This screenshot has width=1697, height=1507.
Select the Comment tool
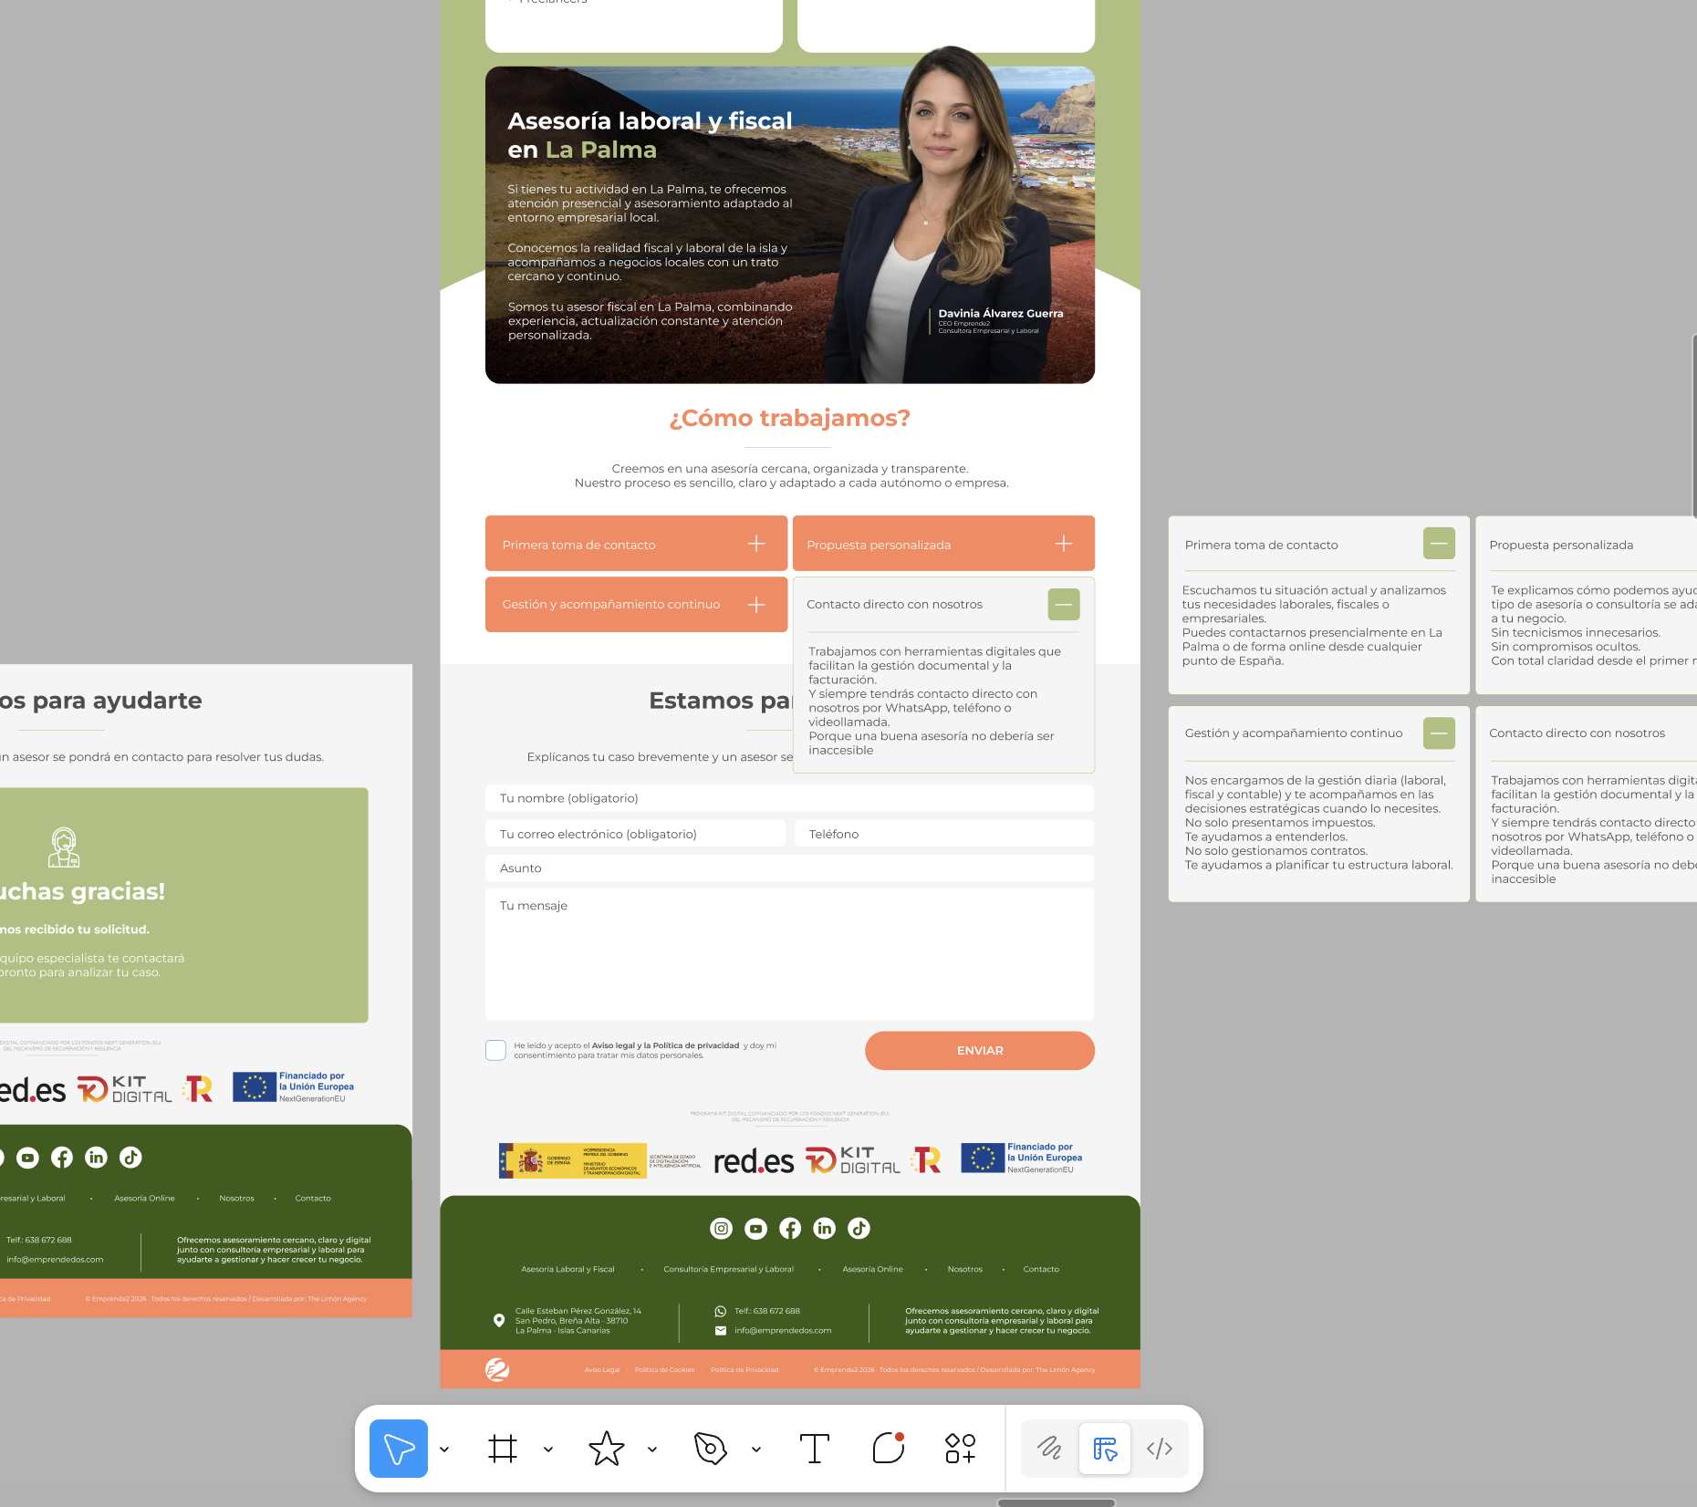point(889,1448)
